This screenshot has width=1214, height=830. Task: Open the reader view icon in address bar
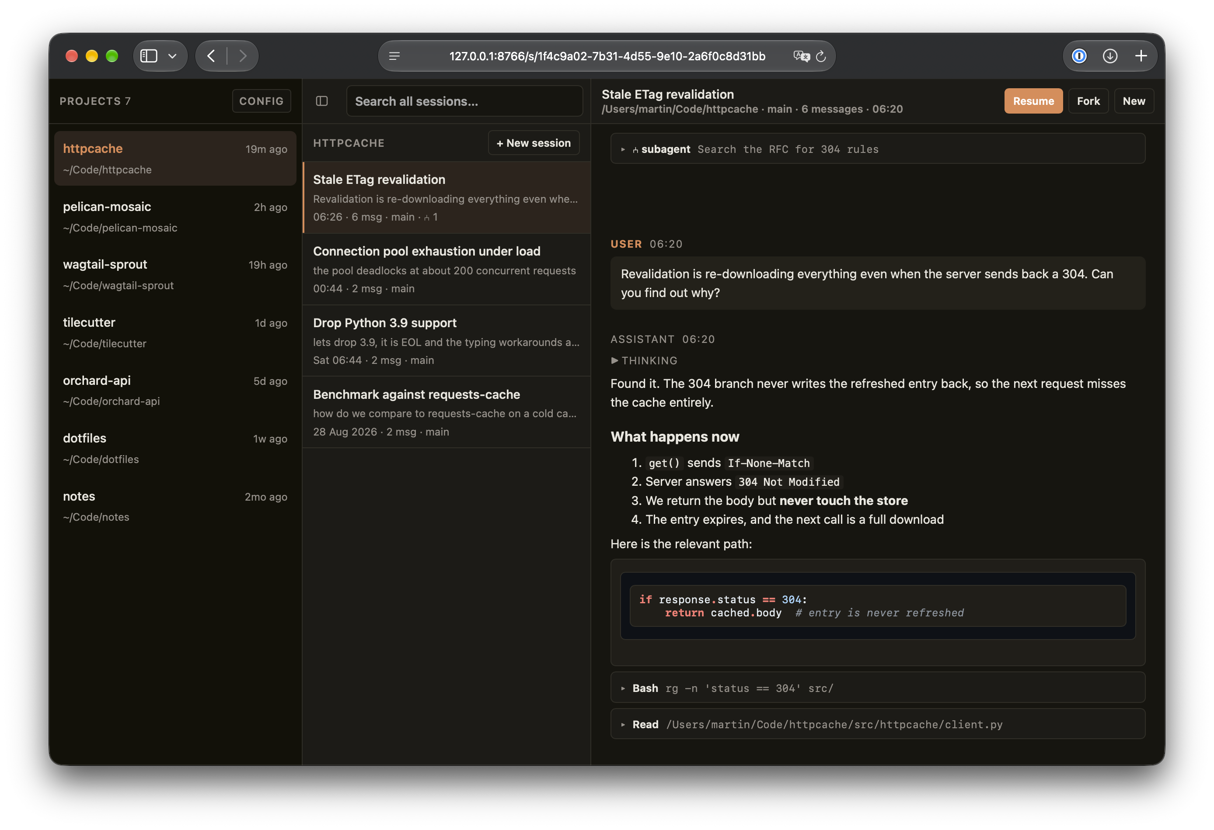point(394,56)
